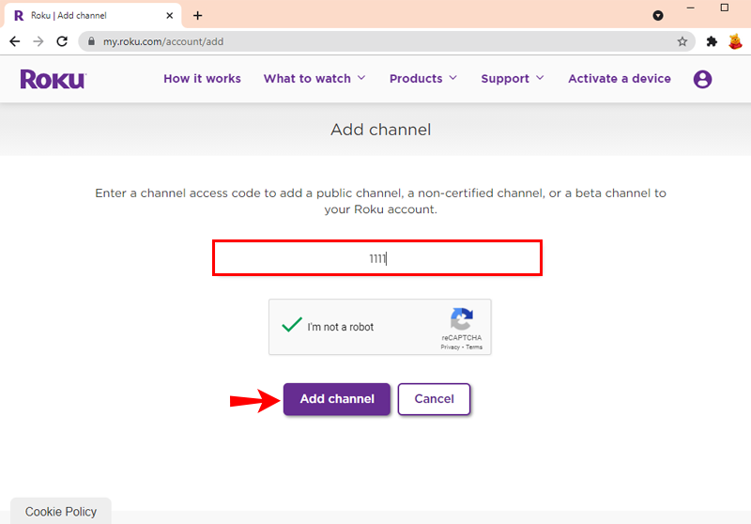Expand the Products dropdown

pyautogui.click(x=423, y=79)
